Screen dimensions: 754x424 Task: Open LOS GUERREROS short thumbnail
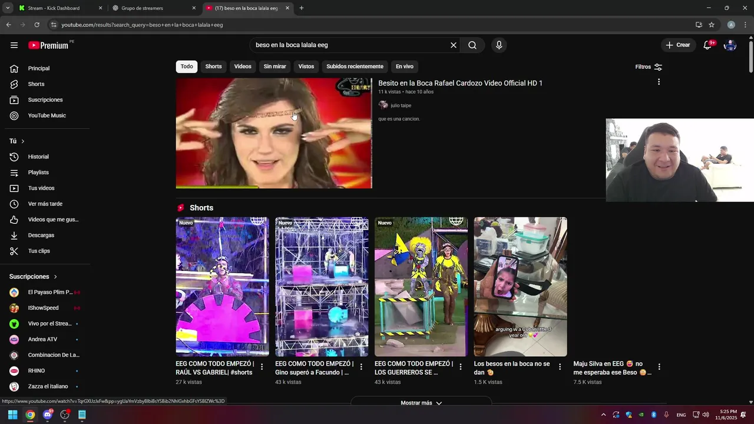421,287
